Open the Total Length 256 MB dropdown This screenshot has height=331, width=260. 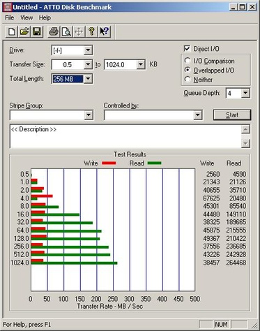(88, 79)
